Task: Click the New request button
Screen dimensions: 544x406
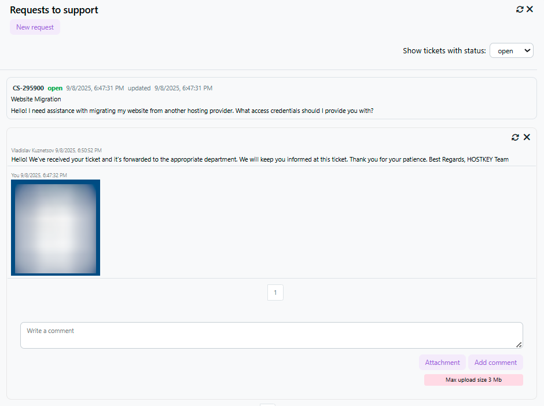Action: point(35,27)
